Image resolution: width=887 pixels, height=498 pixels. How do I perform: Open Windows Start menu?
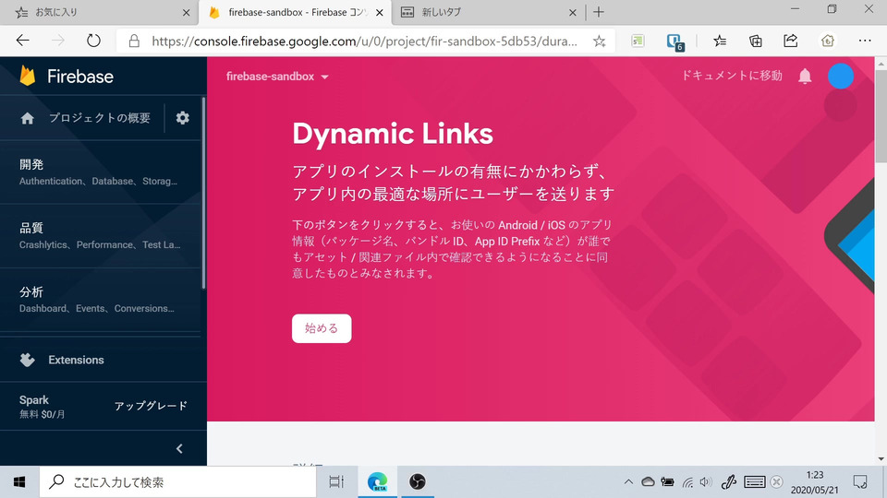(x=19, y=481)
